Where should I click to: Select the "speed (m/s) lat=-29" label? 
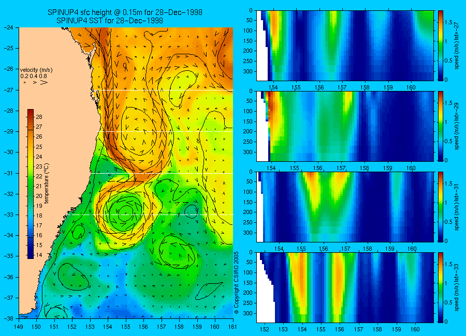click(457, 126)
